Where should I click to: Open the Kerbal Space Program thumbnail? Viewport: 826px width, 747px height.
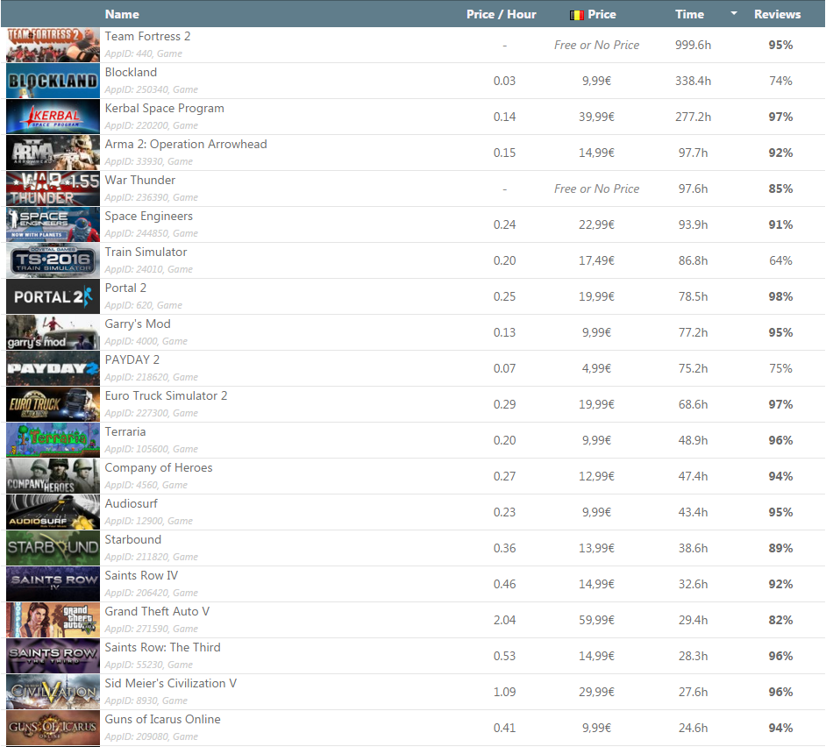click(x=53, y=117)
